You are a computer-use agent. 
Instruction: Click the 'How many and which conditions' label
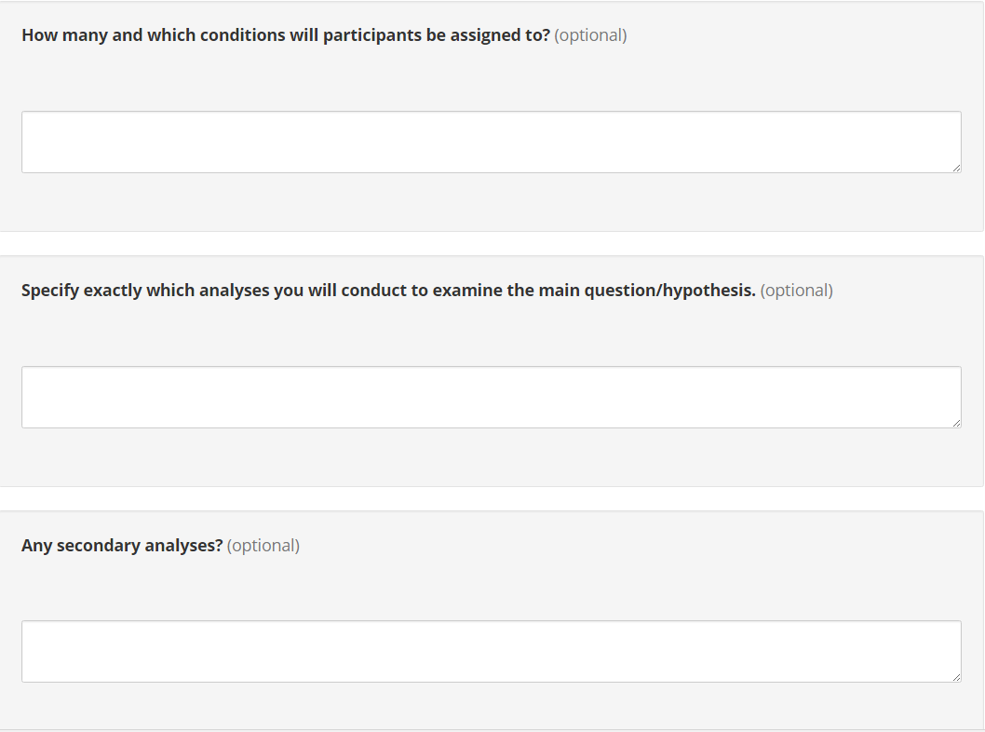[285, 35]
